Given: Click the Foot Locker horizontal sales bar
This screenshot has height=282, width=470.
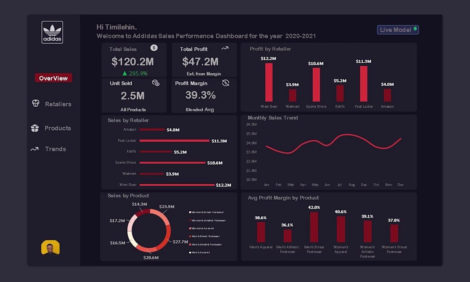Looking at the screenshot, I should [x=174, y=141].
